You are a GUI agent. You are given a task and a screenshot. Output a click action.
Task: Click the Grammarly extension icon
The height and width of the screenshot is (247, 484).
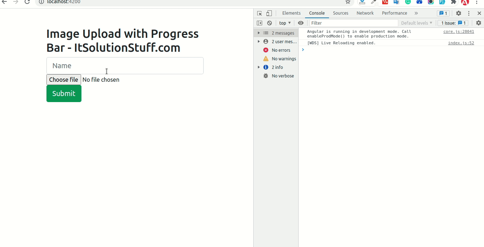(408, 2)
